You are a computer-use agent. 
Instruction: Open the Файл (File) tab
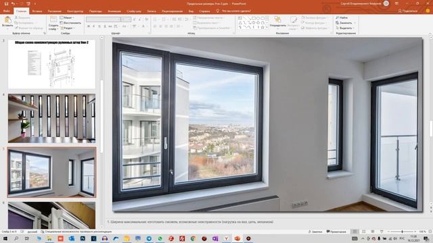(7, 11)
